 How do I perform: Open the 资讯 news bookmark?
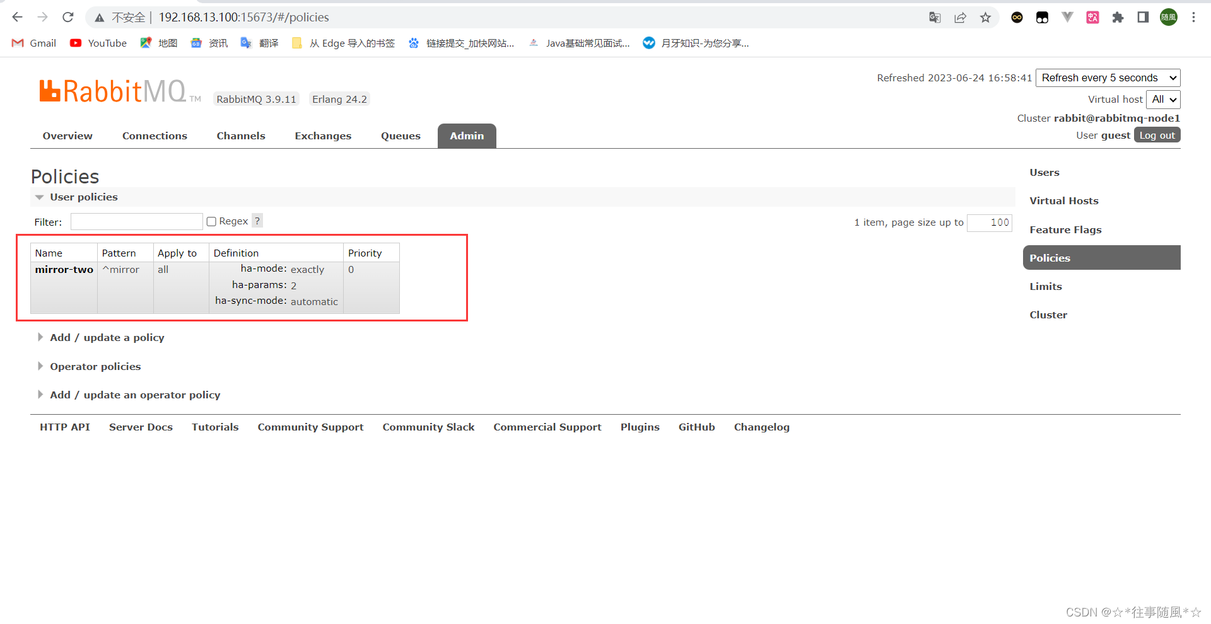tap(209, 43)
